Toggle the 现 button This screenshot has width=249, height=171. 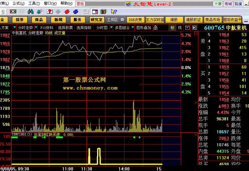[180, 28]
